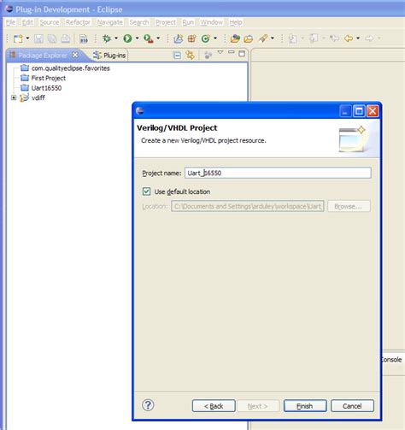The height and width of the screenshot is (430, 405).
Task: Click the Debug bug icon
Action: (x=107, y=38)
